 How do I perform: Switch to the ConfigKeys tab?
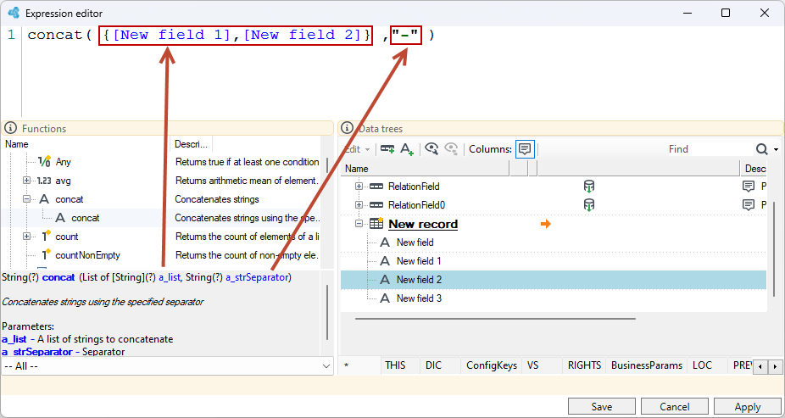tap(492, 365)
